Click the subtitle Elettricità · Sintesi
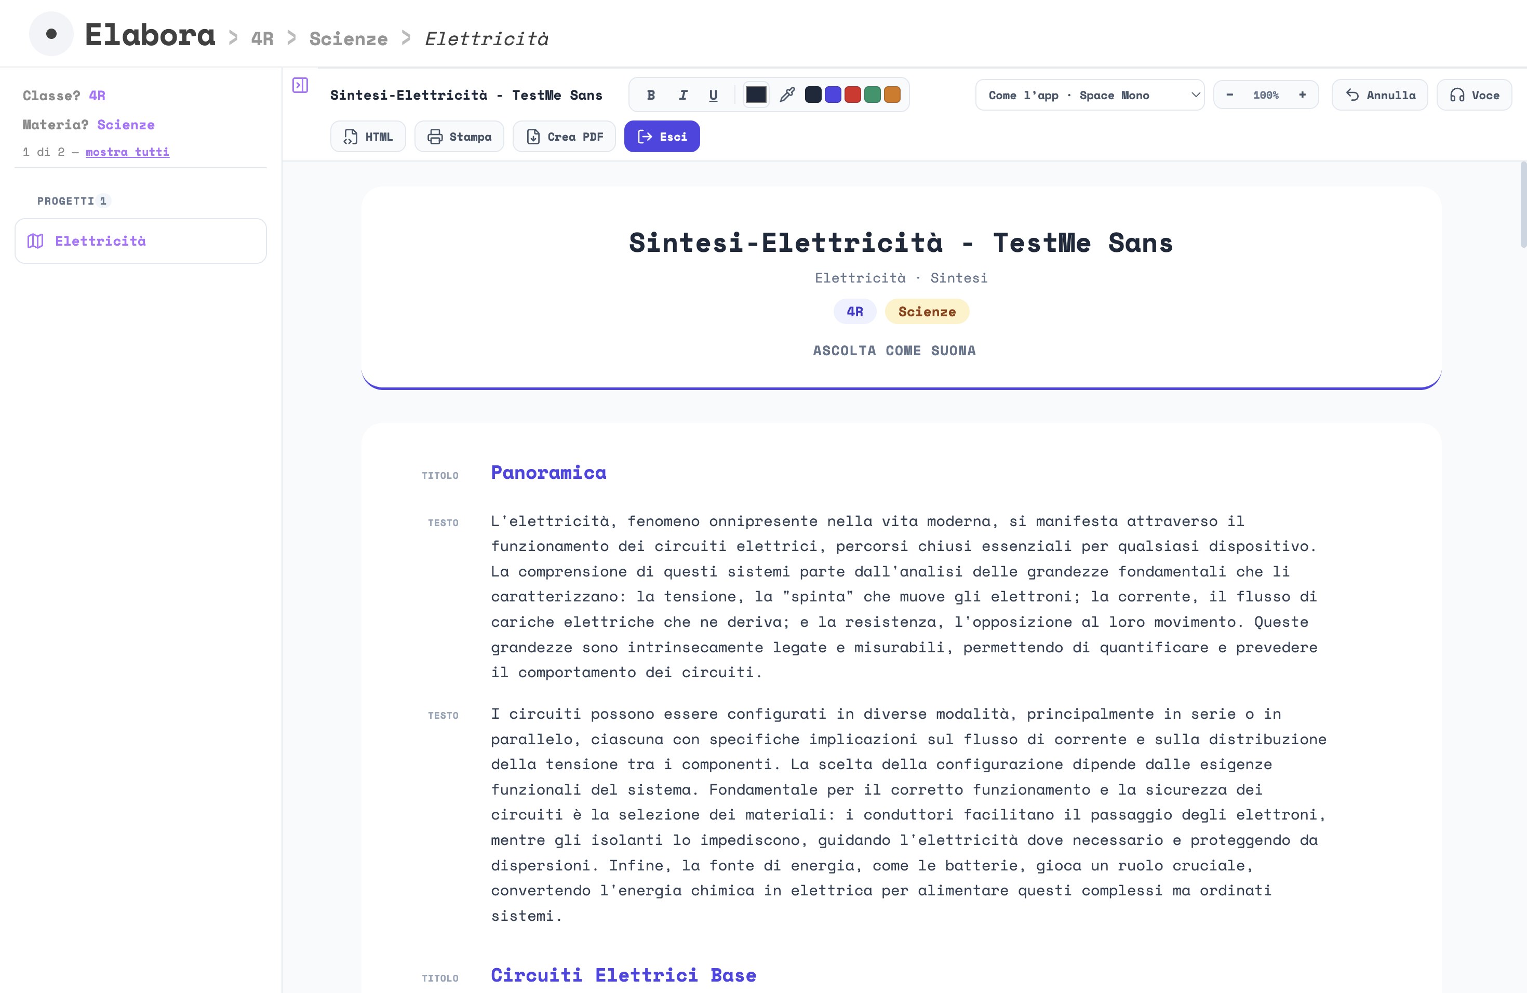The height and width of the screenshot is (993, 1527). [x=901, y=278]
